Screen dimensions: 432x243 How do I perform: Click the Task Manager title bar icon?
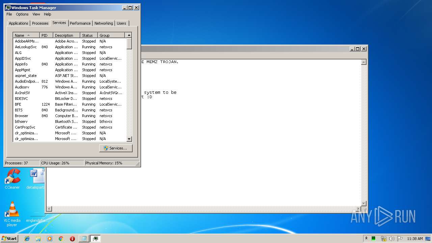point(8,7)
